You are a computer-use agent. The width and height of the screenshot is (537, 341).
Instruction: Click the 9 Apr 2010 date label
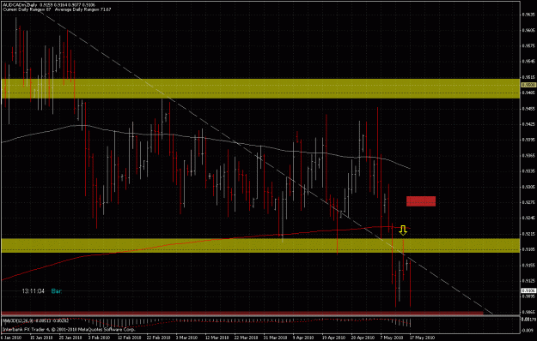(x=303, y=338)
